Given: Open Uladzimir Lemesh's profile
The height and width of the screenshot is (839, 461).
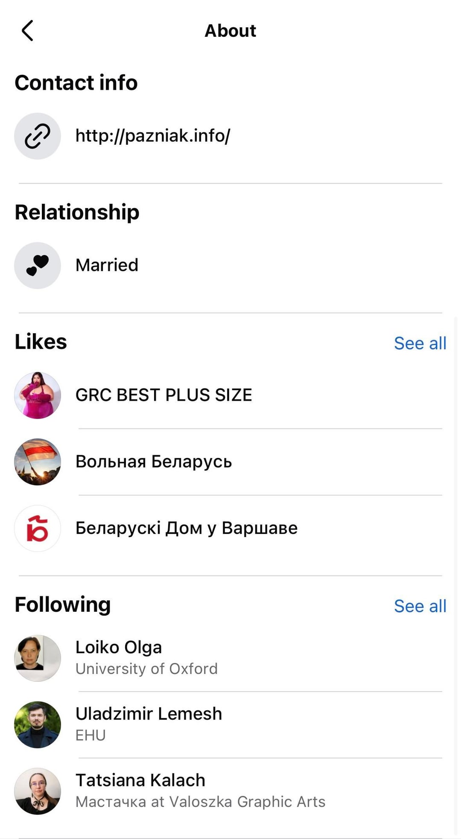Looking at the screenshot, I should (x=149, y=714).
